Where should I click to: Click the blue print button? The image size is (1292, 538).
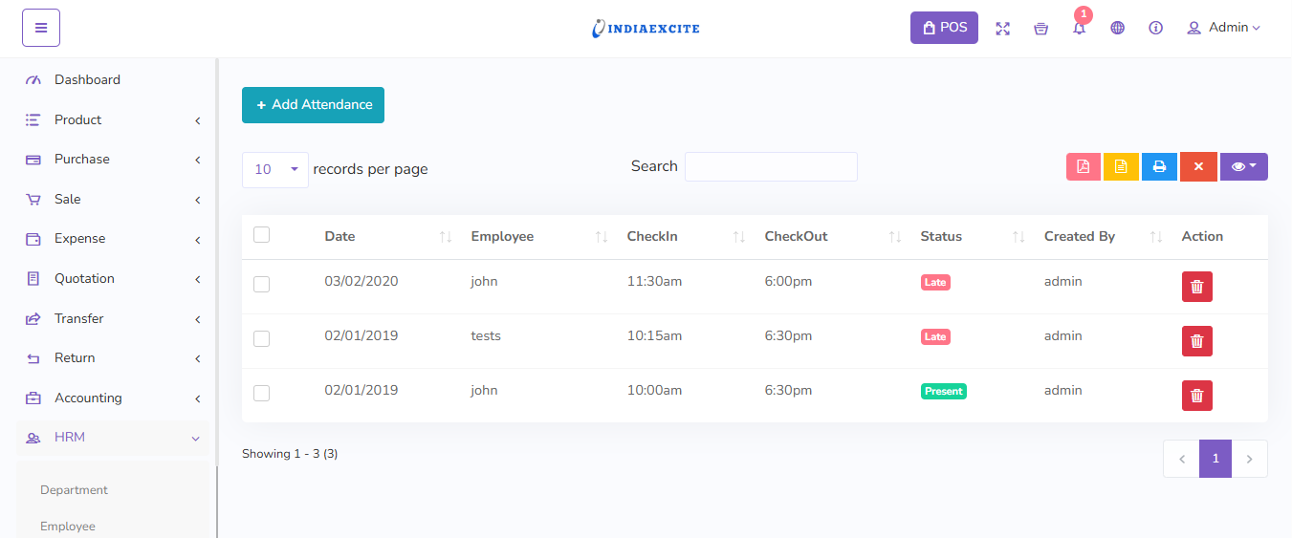[x=1159, y=166]
